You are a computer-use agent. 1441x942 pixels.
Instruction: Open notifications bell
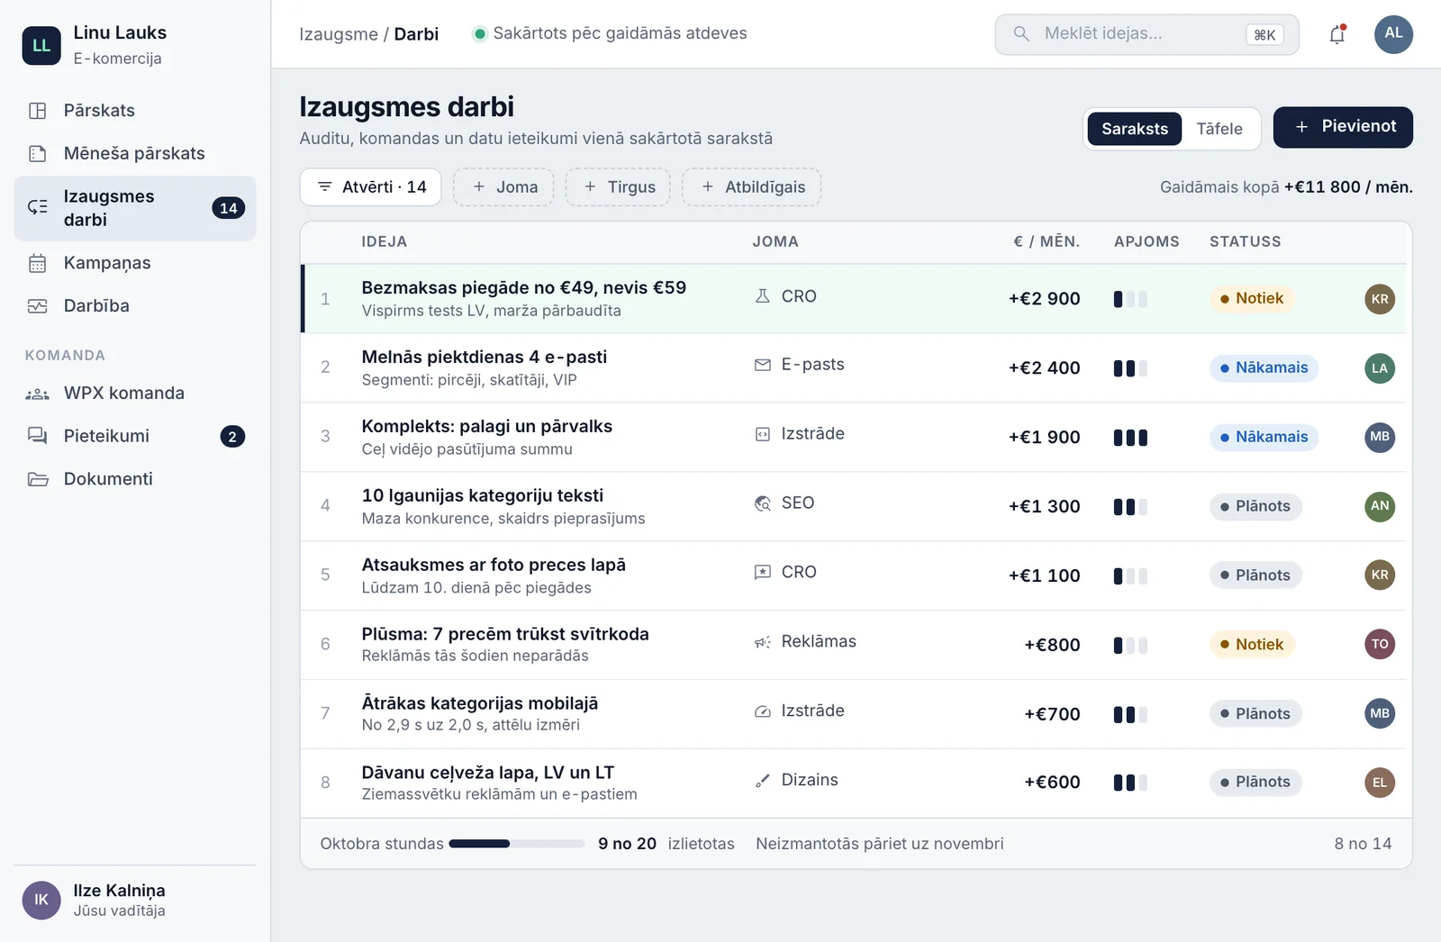[1337, 34]
